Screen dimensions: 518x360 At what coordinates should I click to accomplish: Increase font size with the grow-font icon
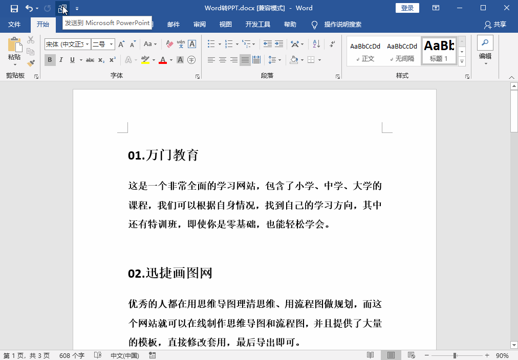point(122,44)
